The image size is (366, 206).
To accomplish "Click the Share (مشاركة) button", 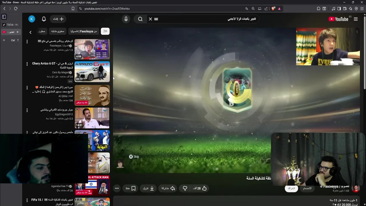I will 168,188.
